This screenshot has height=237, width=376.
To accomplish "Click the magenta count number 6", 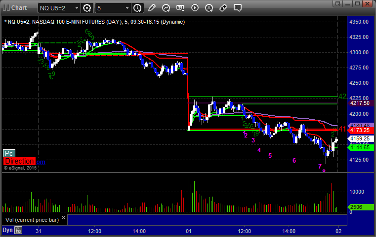I will (294, 161).
